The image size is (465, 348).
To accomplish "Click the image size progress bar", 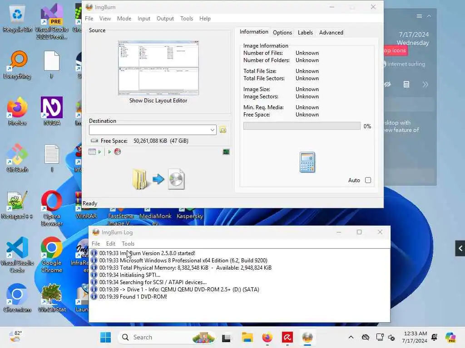I will (302, 126).
